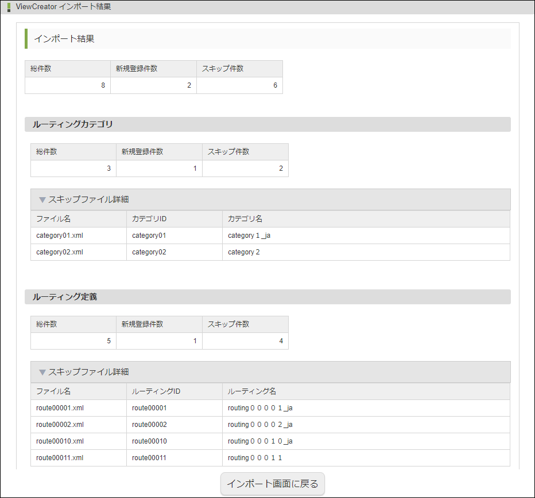Collapse ルーティングカテゴリ スキップファイル詳細 triangle
The height and width of the screenshot is (498, 535).
pyautogui.click(x=42, y=199)
